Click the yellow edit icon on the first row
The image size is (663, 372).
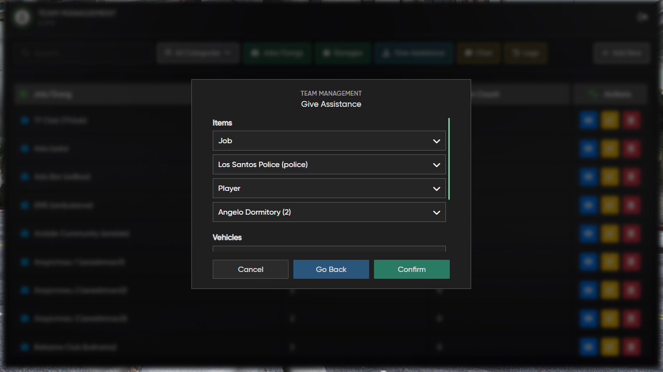click(610, 120)
